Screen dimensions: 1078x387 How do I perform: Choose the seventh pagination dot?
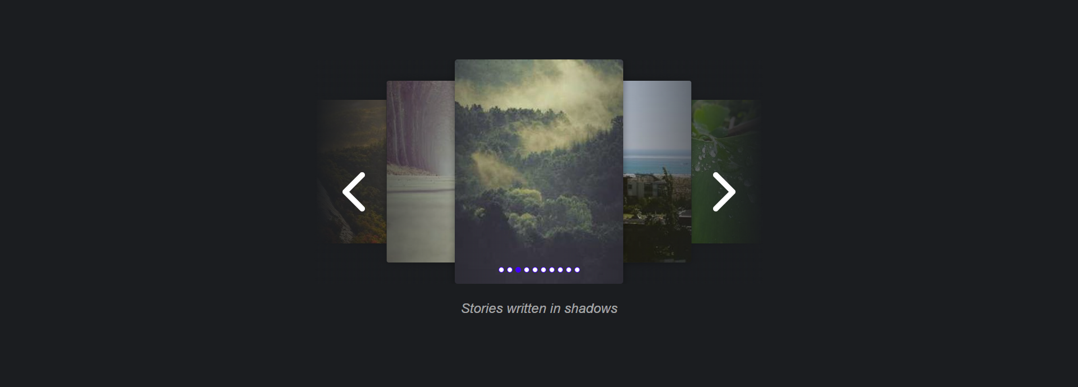pyautogui.click(x=552, y=270)
